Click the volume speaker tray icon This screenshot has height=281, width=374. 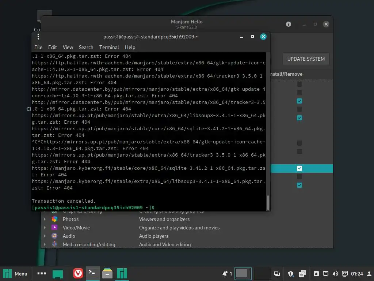tap(335, 274)
